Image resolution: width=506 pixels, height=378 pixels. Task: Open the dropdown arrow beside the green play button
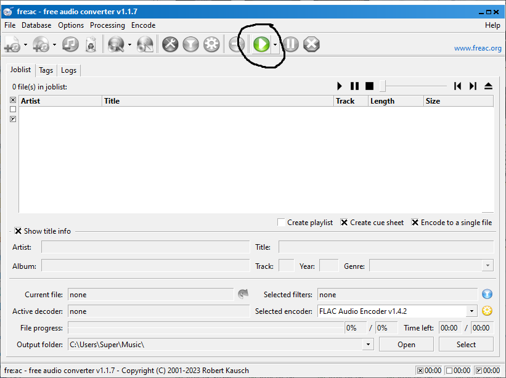click(275, 44)
